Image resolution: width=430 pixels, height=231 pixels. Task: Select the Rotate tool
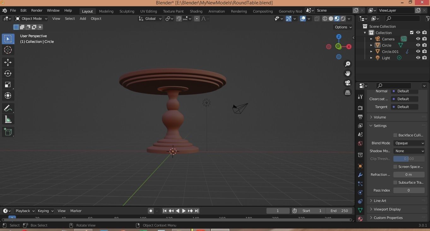click(8, 73)
